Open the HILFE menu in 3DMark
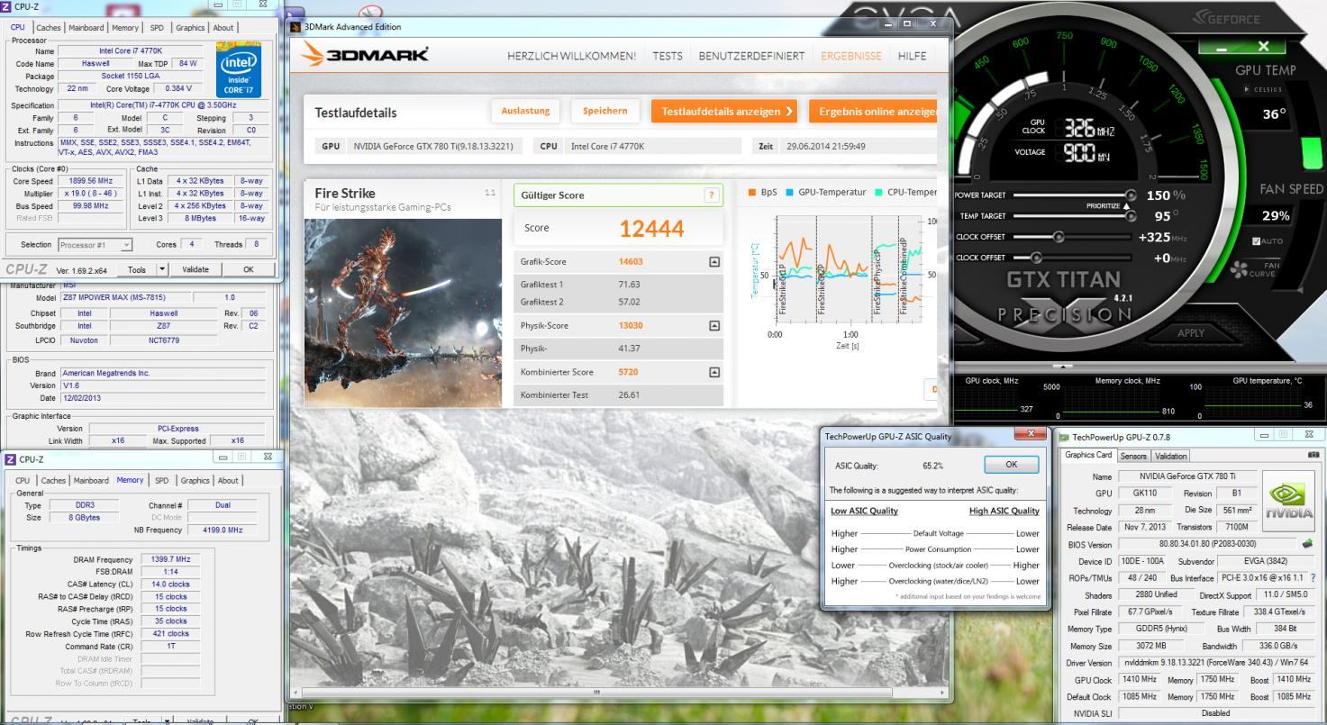1327x725 pixels. [912, 56]
